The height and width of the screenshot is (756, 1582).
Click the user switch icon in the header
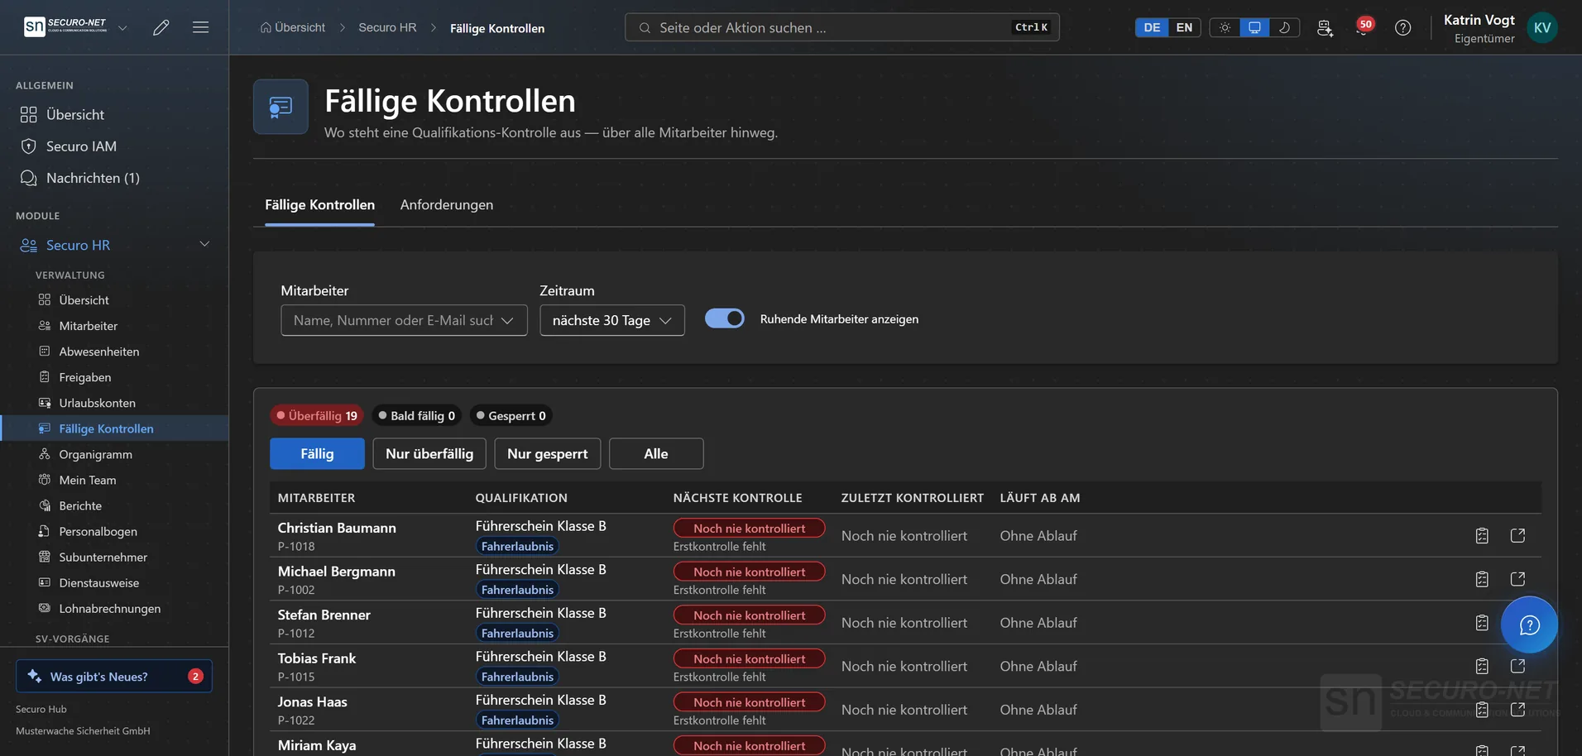1325,27
